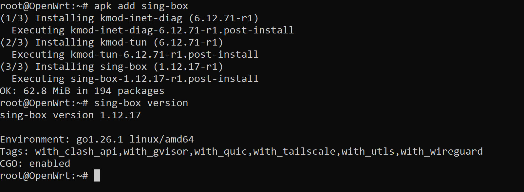Click the 'CGO: enabled' line

(35, 163)
